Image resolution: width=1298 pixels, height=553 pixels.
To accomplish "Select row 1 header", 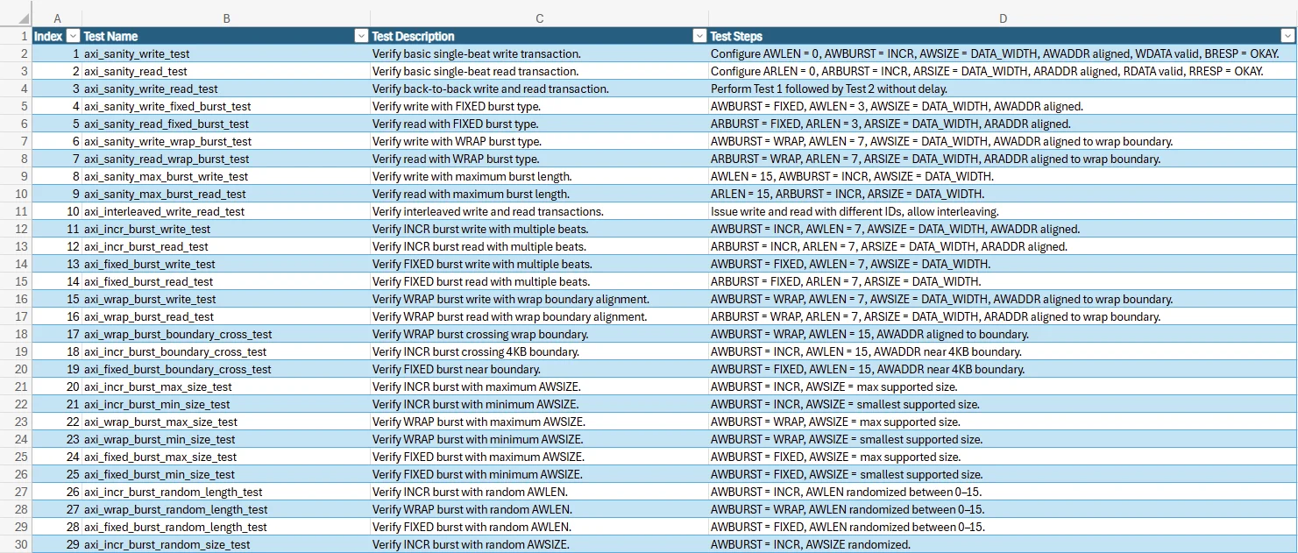I will [16, 36].
